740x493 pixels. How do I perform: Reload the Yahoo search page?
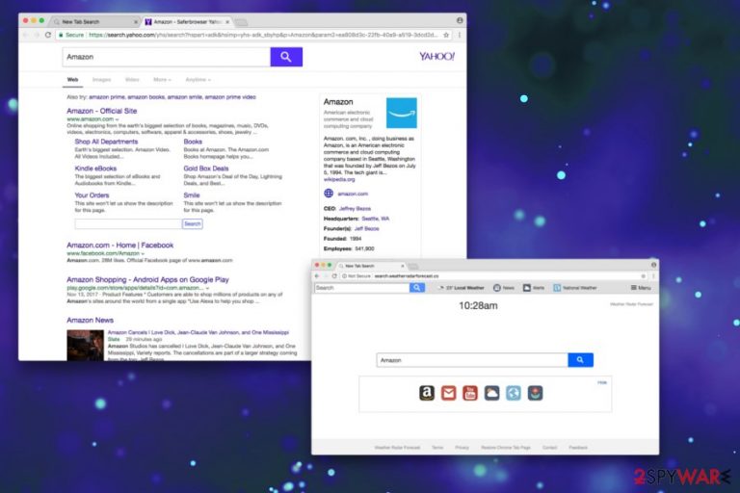47,35
